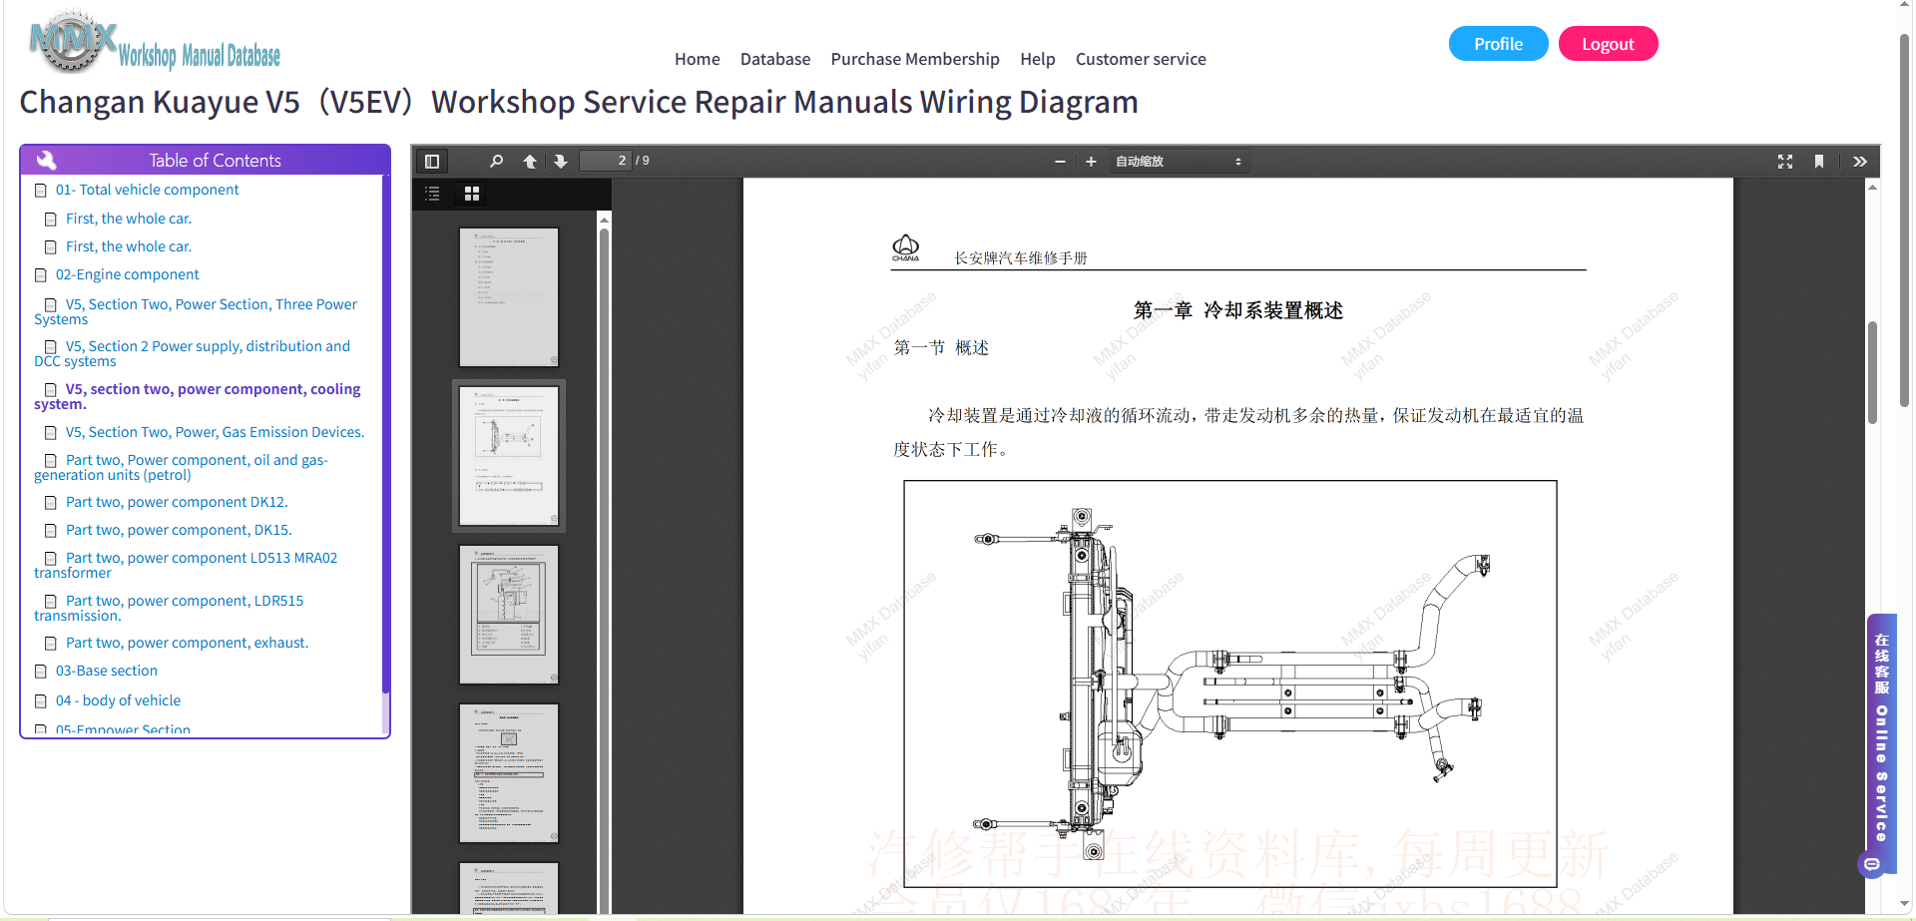Viewport: 1916px width, 921px height.
Task: Open the Database menu item
Action: [775, 59]
